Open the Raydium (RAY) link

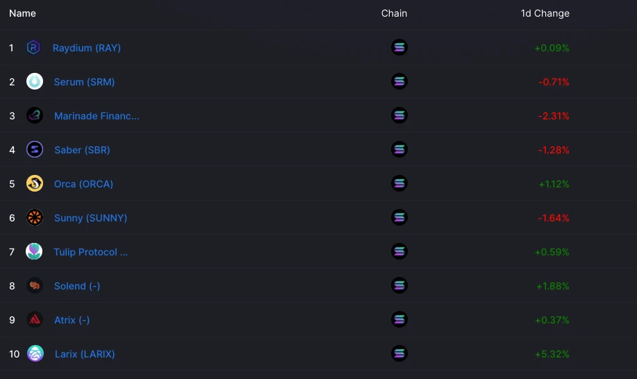[87, 48]
